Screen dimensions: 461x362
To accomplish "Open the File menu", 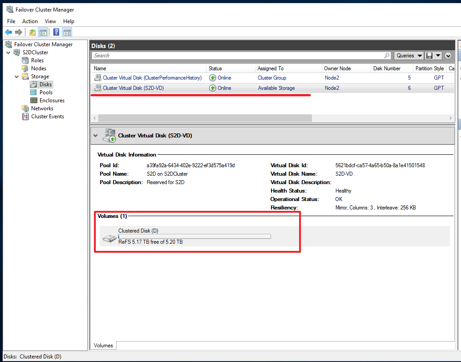I will pos(11,21).
